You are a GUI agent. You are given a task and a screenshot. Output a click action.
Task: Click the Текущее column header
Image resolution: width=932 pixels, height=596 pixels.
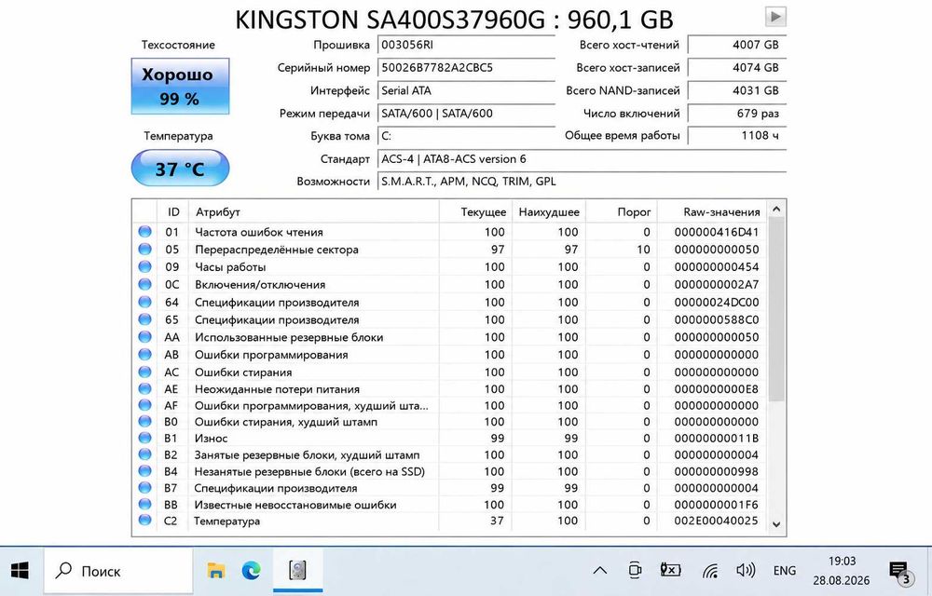click(475, 212)
